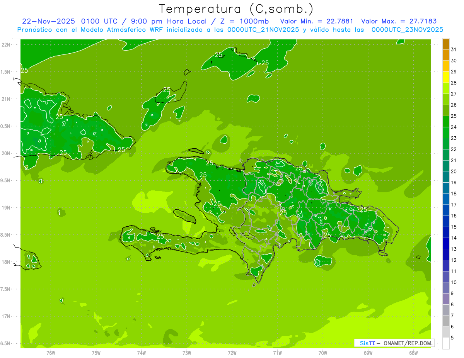Pick the yellow legend color between 28 and 29
This screenshot has height=358, width=464.
click(x=446, y=77)
